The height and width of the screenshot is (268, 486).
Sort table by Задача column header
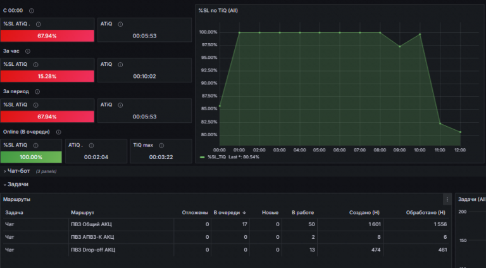tap(14, 213)
